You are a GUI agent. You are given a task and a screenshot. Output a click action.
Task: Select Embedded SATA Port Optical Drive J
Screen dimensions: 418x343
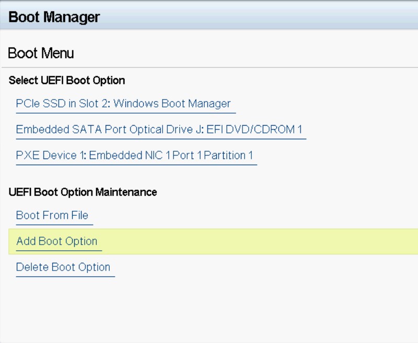point(159,129)
